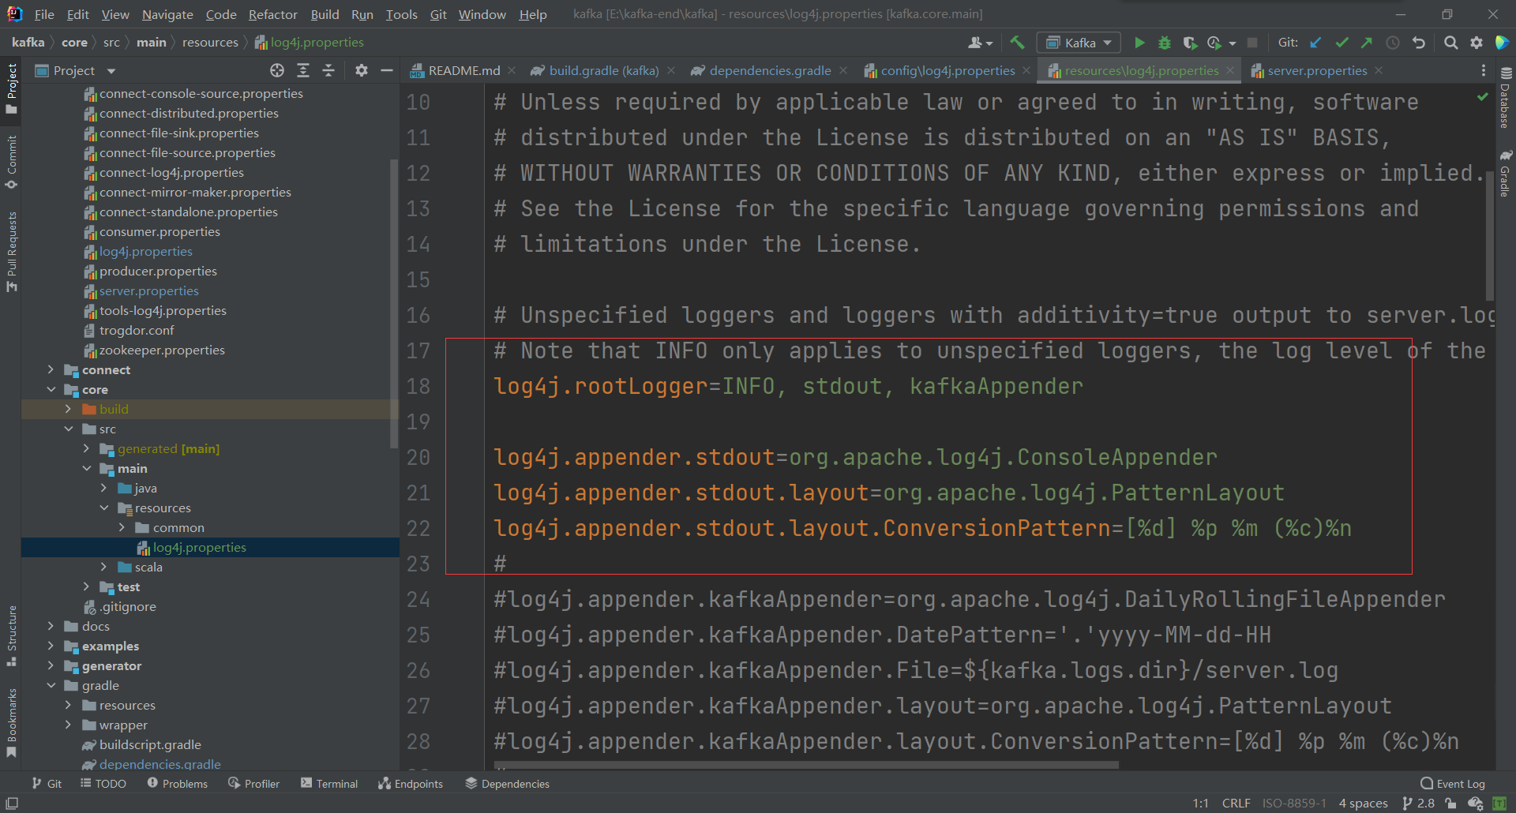This screenshot has width=1516, height=813.
Task: Expand the build folder
Action: pyautogui.click(x=68, y=409)
